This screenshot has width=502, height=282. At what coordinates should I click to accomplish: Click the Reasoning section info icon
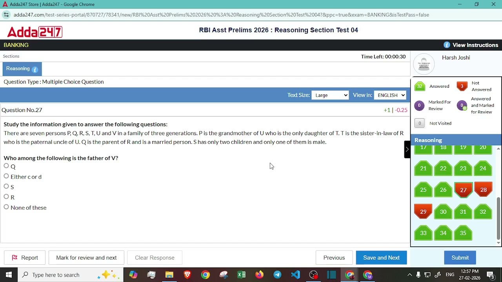pos(35,70)
